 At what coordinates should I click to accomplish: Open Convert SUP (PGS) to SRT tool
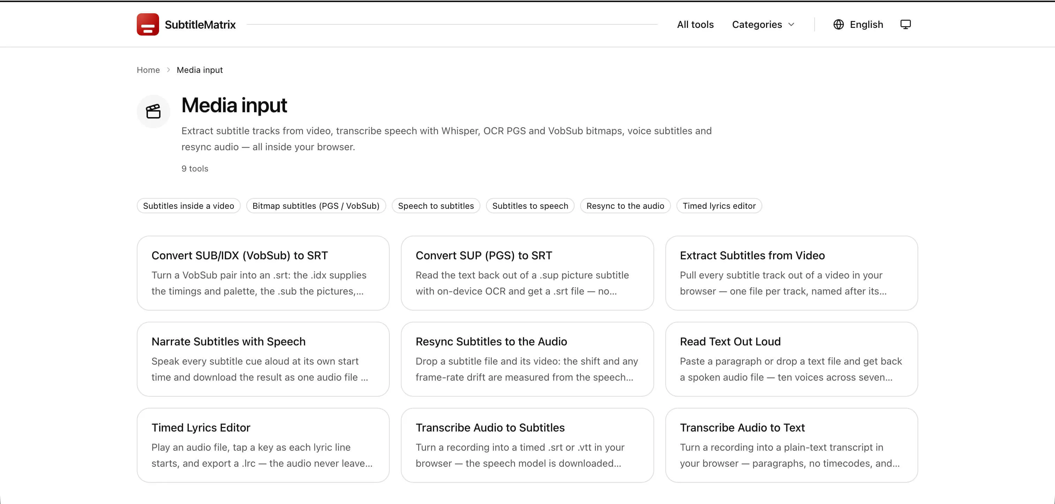click(527, 273)
